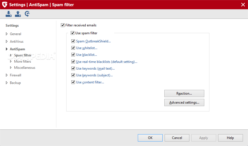Expand the Firewall tree arrow
This screenshot has width=248, height=146.
(x=7, y=75)
